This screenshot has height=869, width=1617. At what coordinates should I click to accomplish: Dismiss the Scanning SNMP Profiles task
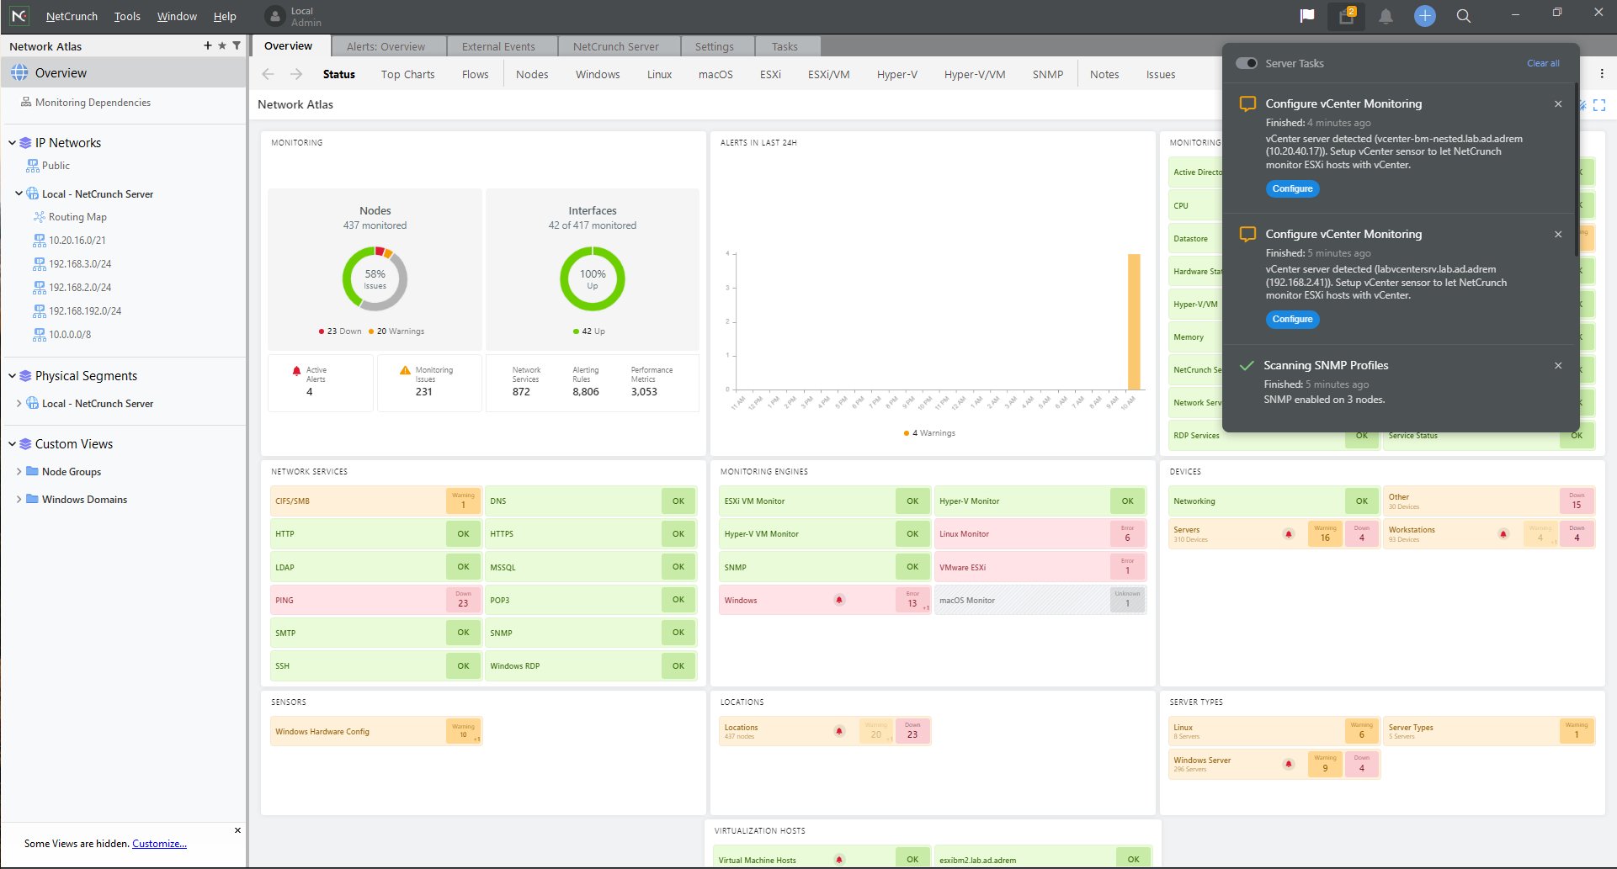[x=1558, y=365]
